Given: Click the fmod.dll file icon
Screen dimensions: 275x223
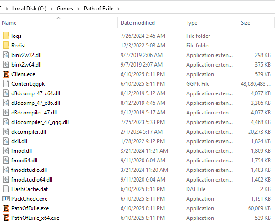Looking at the screenshot, I should pos(6,151).
